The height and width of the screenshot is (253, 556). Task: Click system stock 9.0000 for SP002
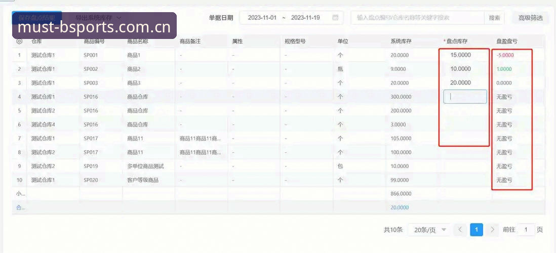click(398, 69)
